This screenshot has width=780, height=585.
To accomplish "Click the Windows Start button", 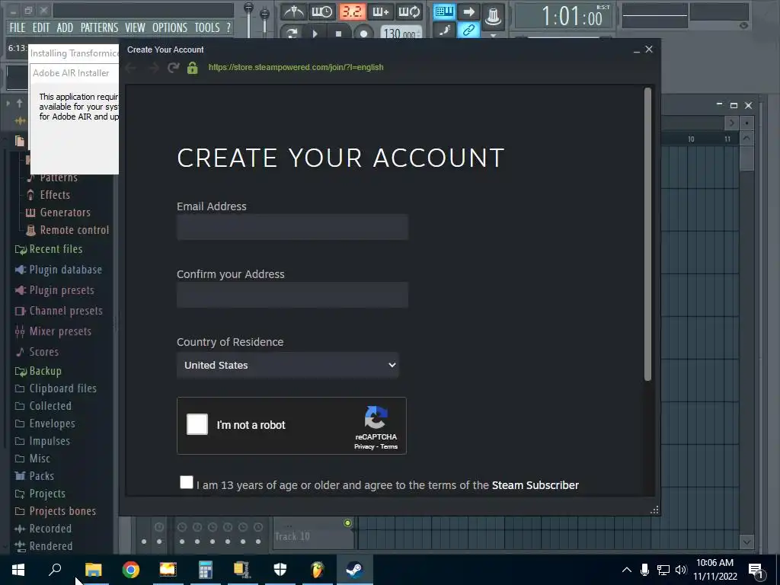I will (x=18, y=570).
